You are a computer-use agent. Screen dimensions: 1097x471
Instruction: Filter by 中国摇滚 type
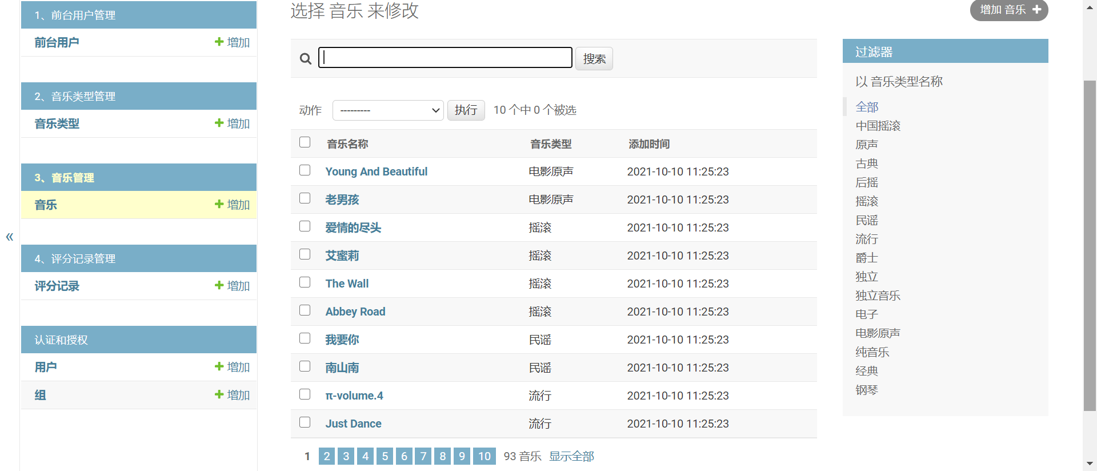878,126
